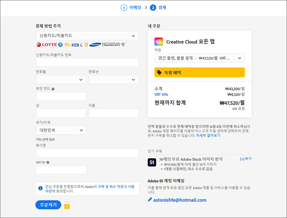The height and width of the screenshot is (218, 287).
Task: Click the 주문하기 order button
Action: [48, 205]
